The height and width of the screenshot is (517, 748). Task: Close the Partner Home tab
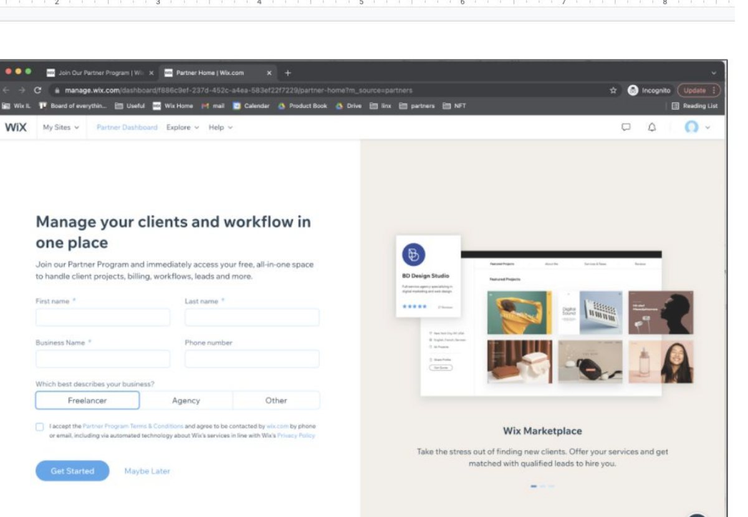[x=269, y=73]
